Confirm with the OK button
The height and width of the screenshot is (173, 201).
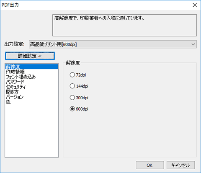coord(150,165)
